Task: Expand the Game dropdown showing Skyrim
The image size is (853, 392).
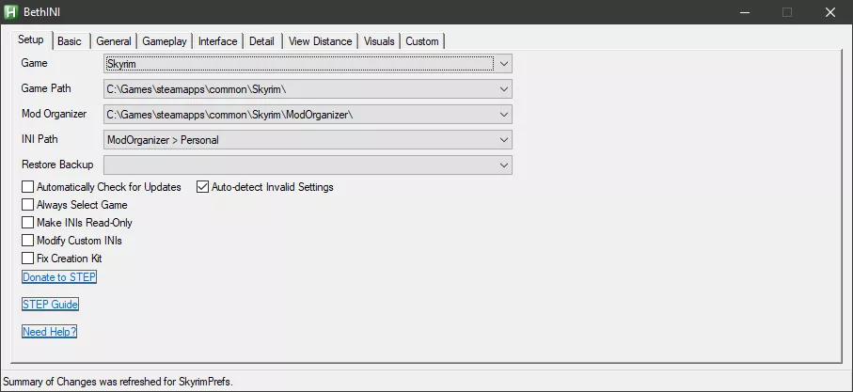Action: point(308,64)
